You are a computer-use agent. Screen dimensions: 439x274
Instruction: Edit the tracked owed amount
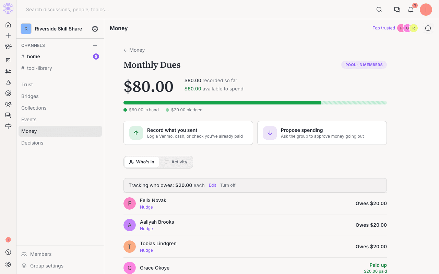212,185
